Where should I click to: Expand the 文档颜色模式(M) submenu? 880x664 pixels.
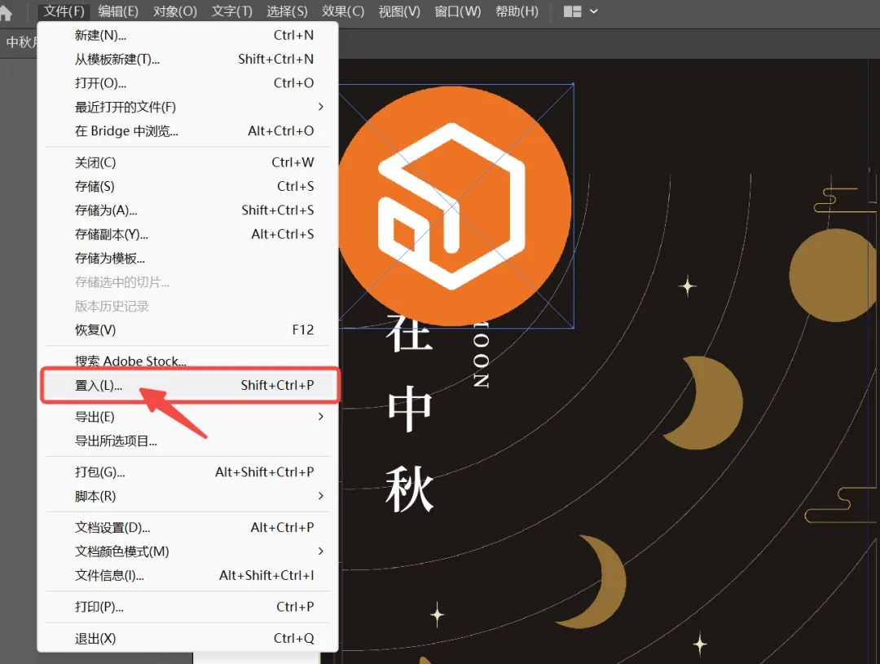(x=188, y=551)
